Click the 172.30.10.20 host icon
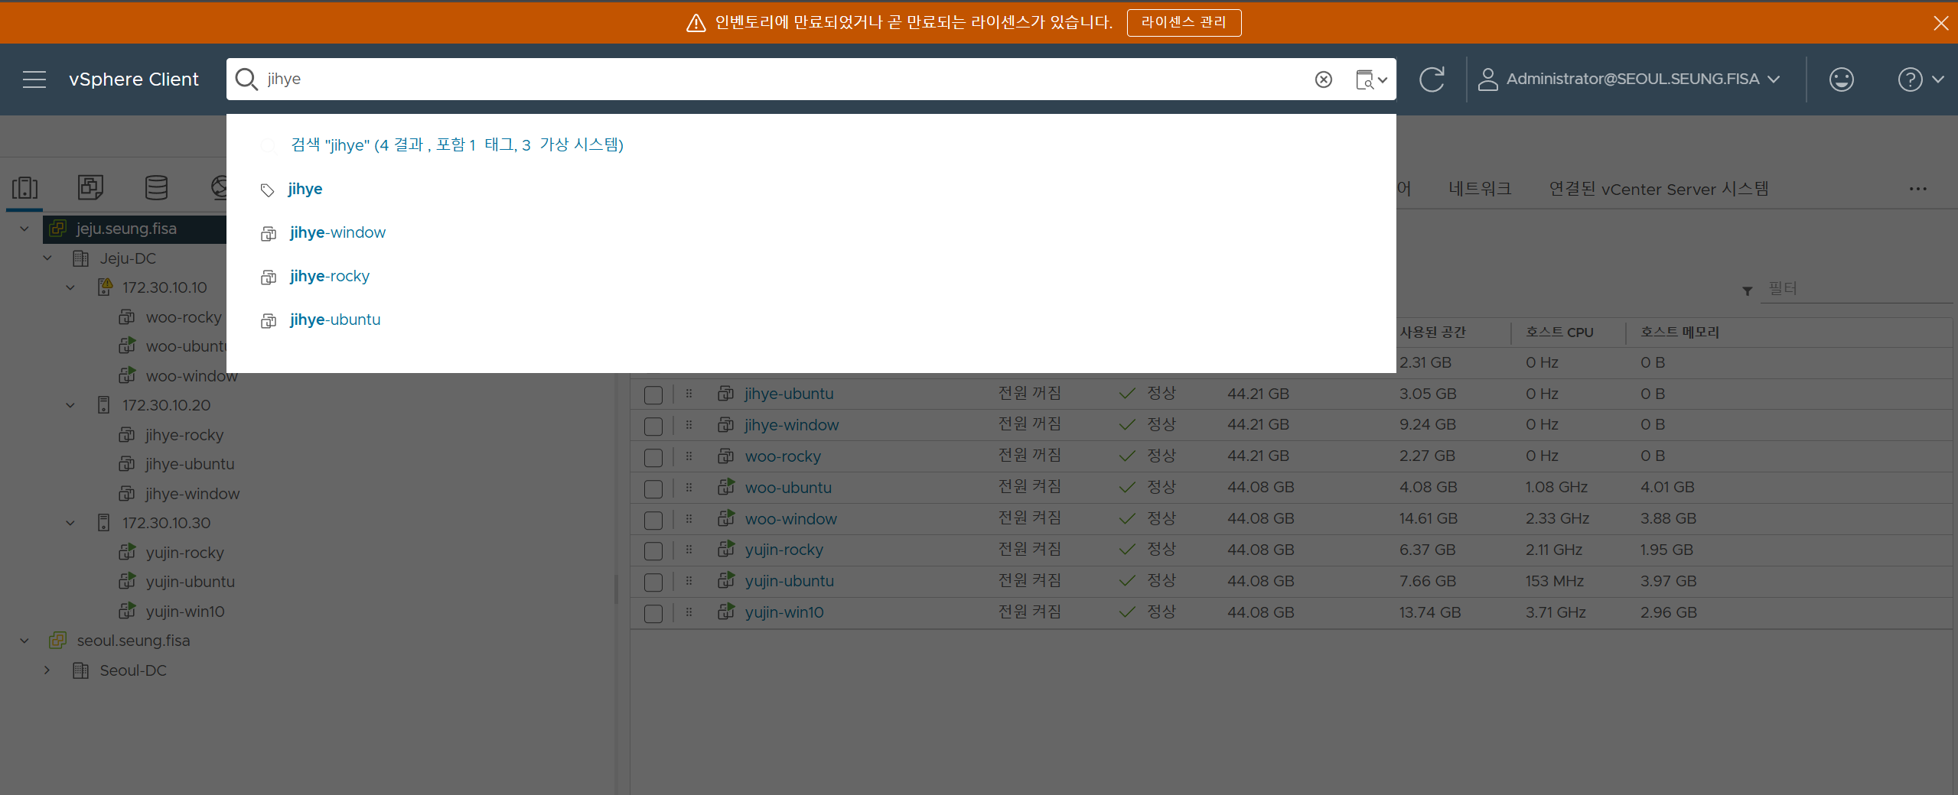This screenshot has width=1958, height=795. pos(104,405)
